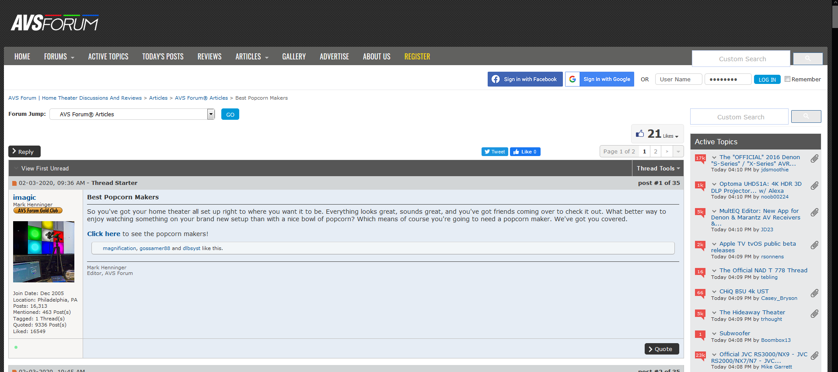Viewport: 838px width, 372px height.
Task: Open the Thread Tools dropdown
Action: click(658, 168)
